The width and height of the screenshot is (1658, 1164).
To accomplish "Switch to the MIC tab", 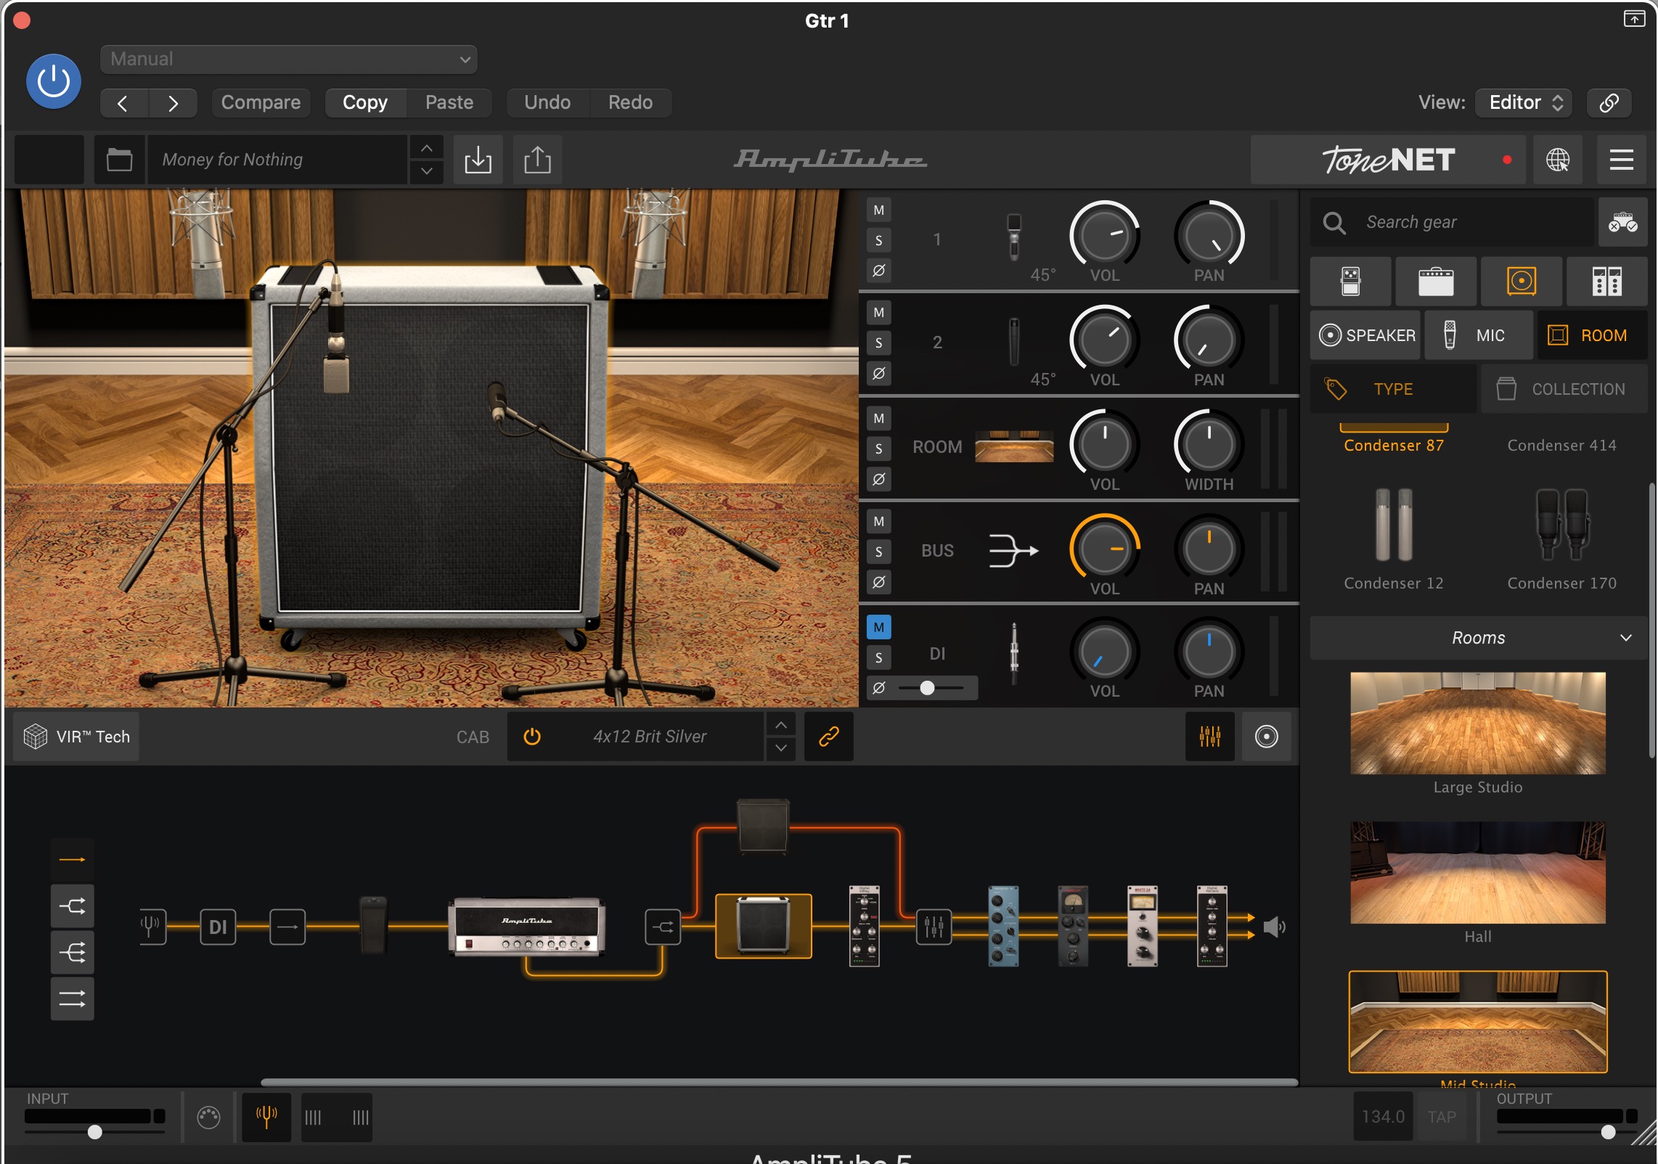I will [x=1479, y=335].
